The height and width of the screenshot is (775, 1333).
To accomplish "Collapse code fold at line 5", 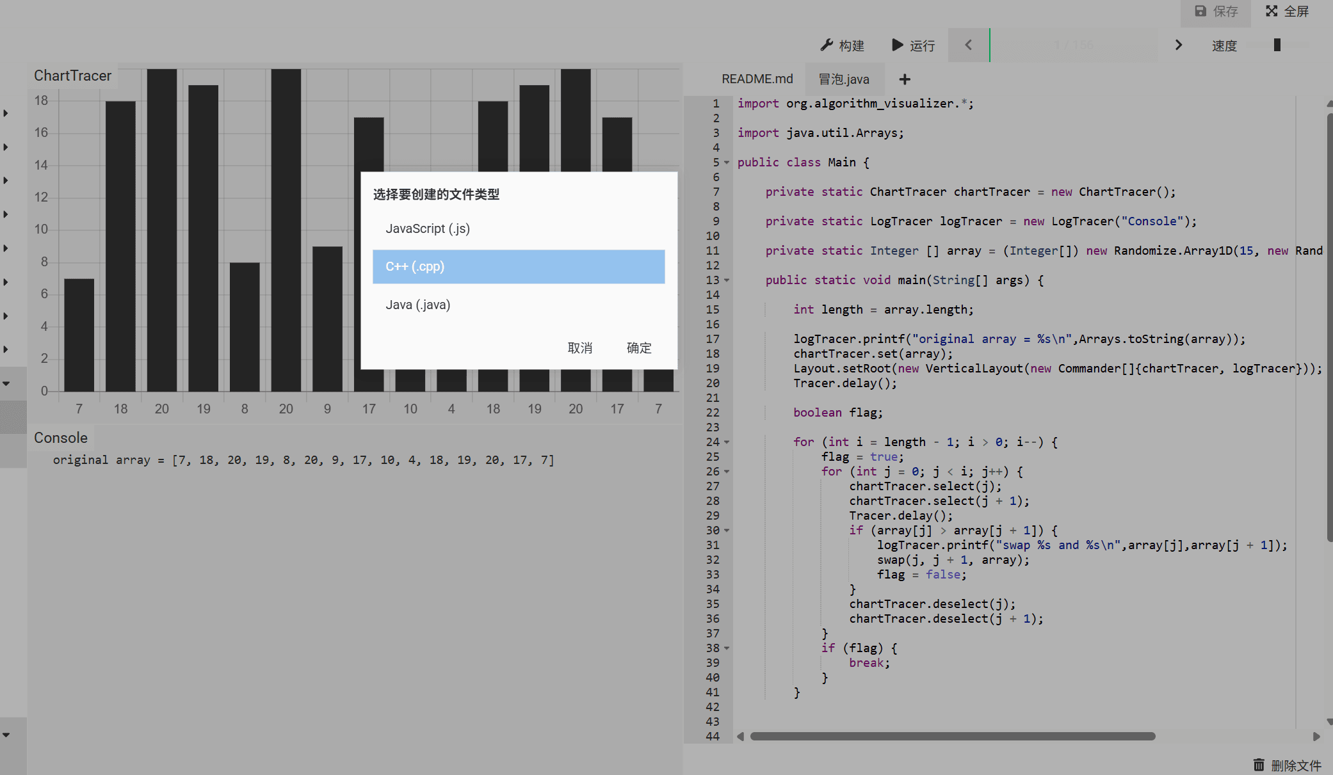I will tap(727, 163).
